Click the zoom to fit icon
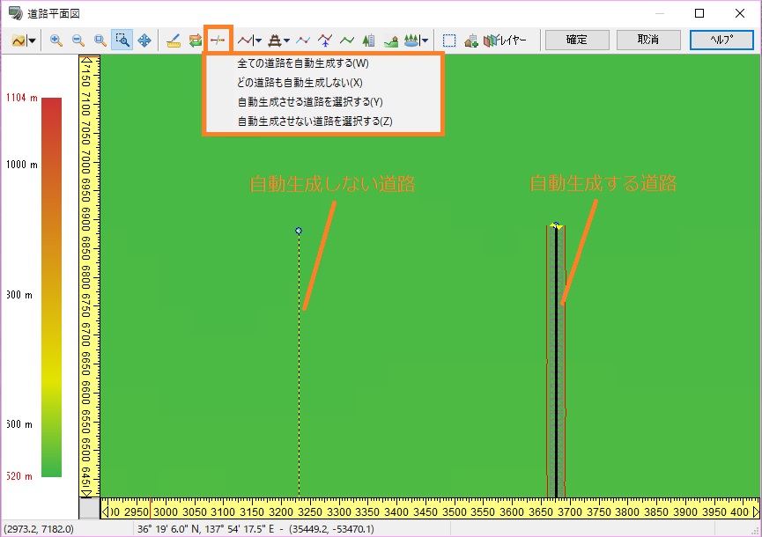762x537 pixels. point(100,40)
